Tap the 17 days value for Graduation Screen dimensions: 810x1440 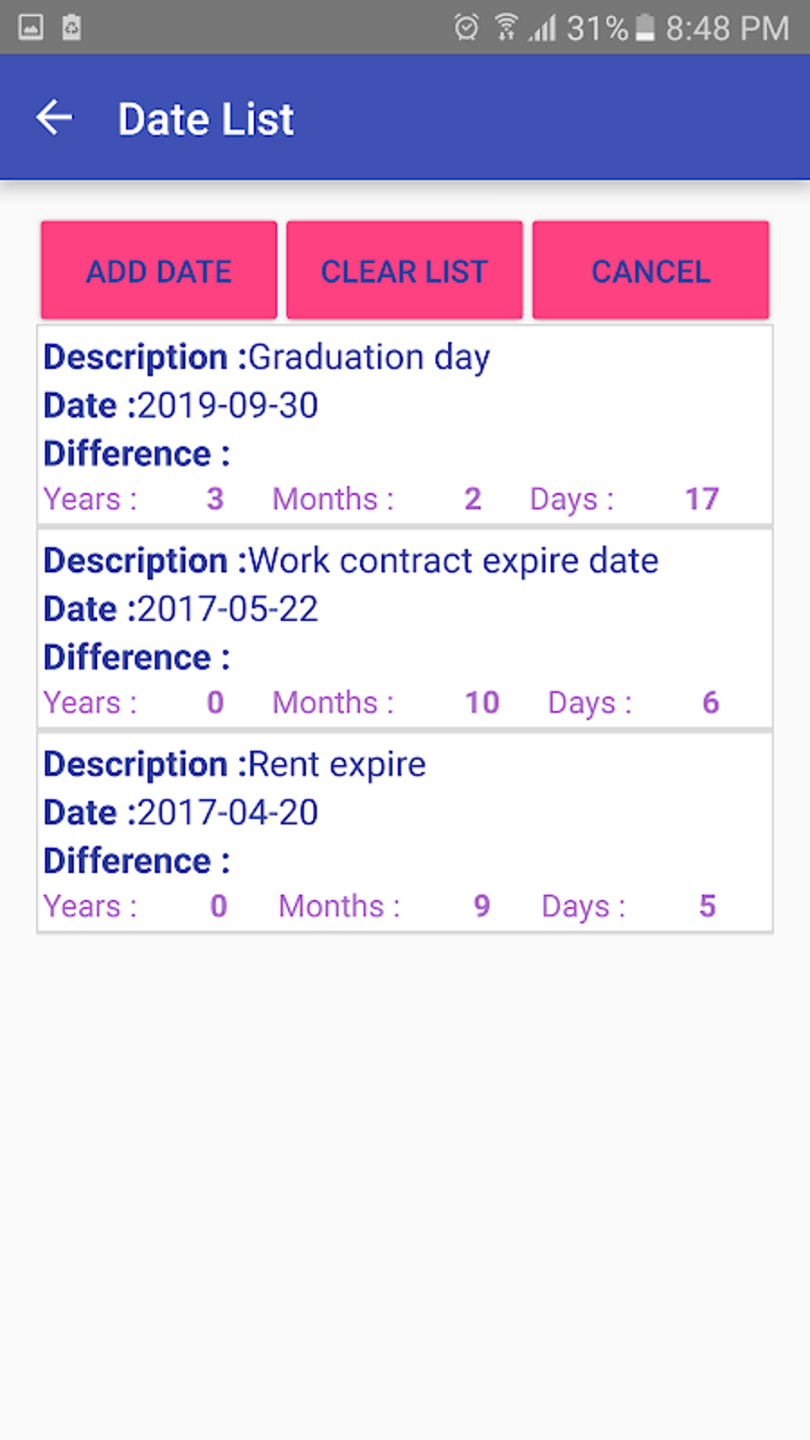click(702, 499)
